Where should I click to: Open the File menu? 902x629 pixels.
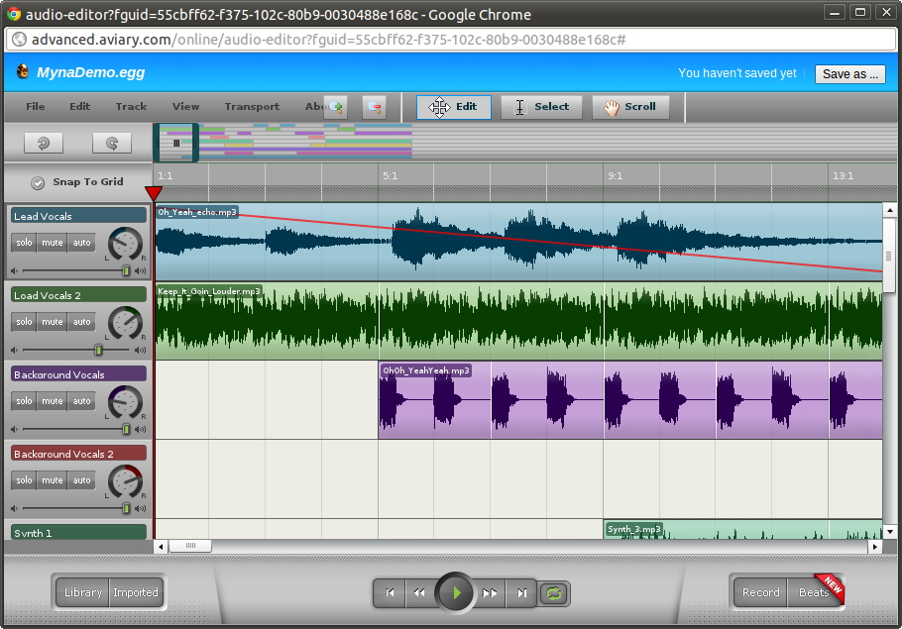[x=36, y=107]
